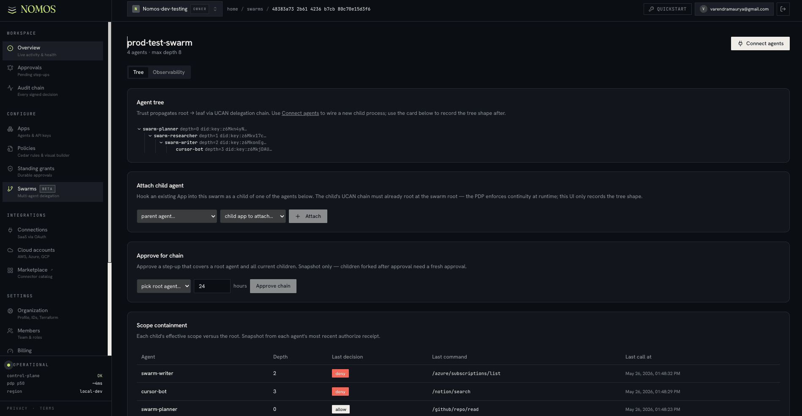Open Cloud accounts cloud icon
Viewport: 802px width, 416px height.
(x=10, y=250)
